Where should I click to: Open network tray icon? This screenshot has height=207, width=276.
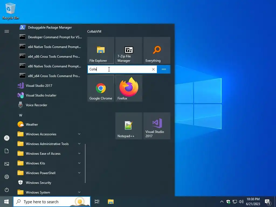coord(235,202)
